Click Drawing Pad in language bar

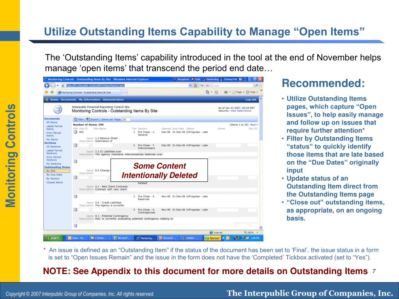click(x=229, y=79)
